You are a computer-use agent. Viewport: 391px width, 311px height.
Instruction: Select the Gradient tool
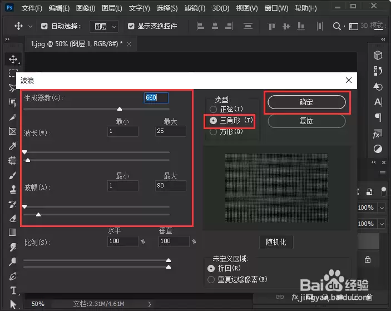coord(12,233)
